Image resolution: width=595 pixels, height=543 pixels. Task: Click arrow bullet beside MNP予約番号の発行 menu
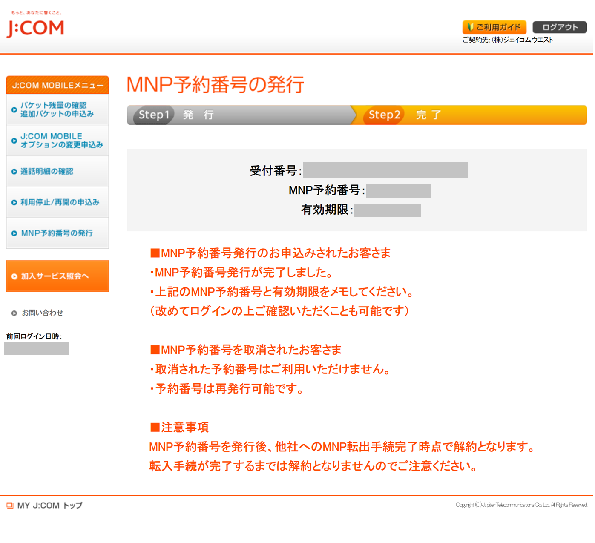[14, 233]
